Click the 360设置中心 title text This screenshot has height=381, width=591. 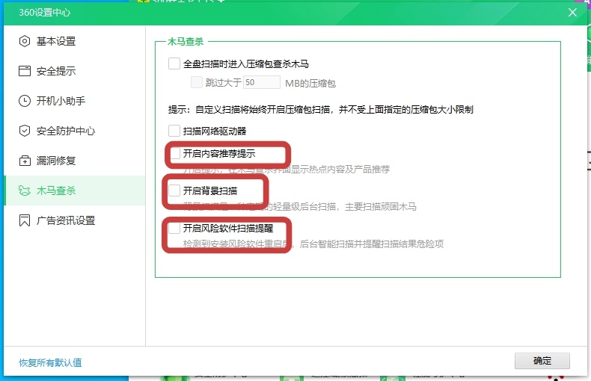click(44, 13)
